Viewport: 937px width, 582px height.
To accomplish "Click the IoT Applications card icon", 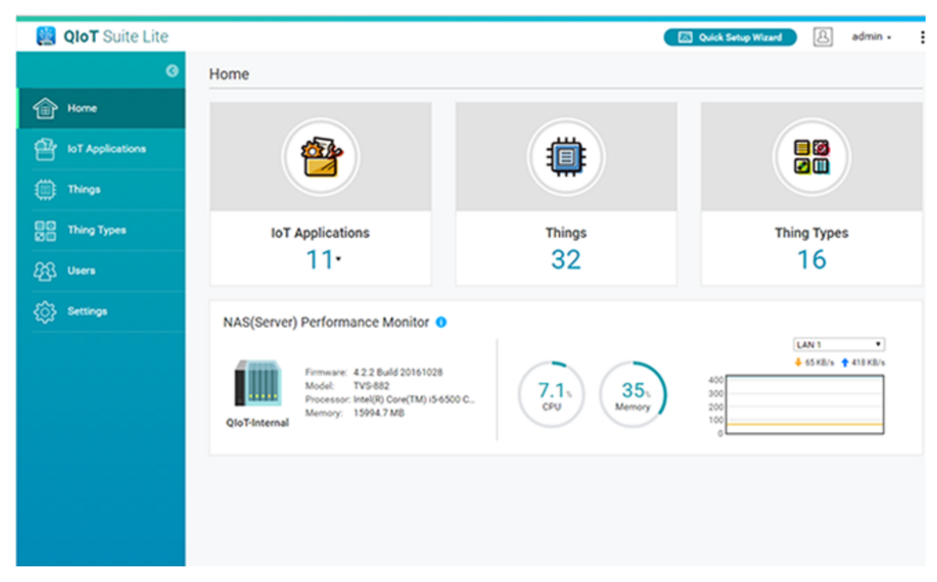I will pyautogui.click(x=321, y=156).
